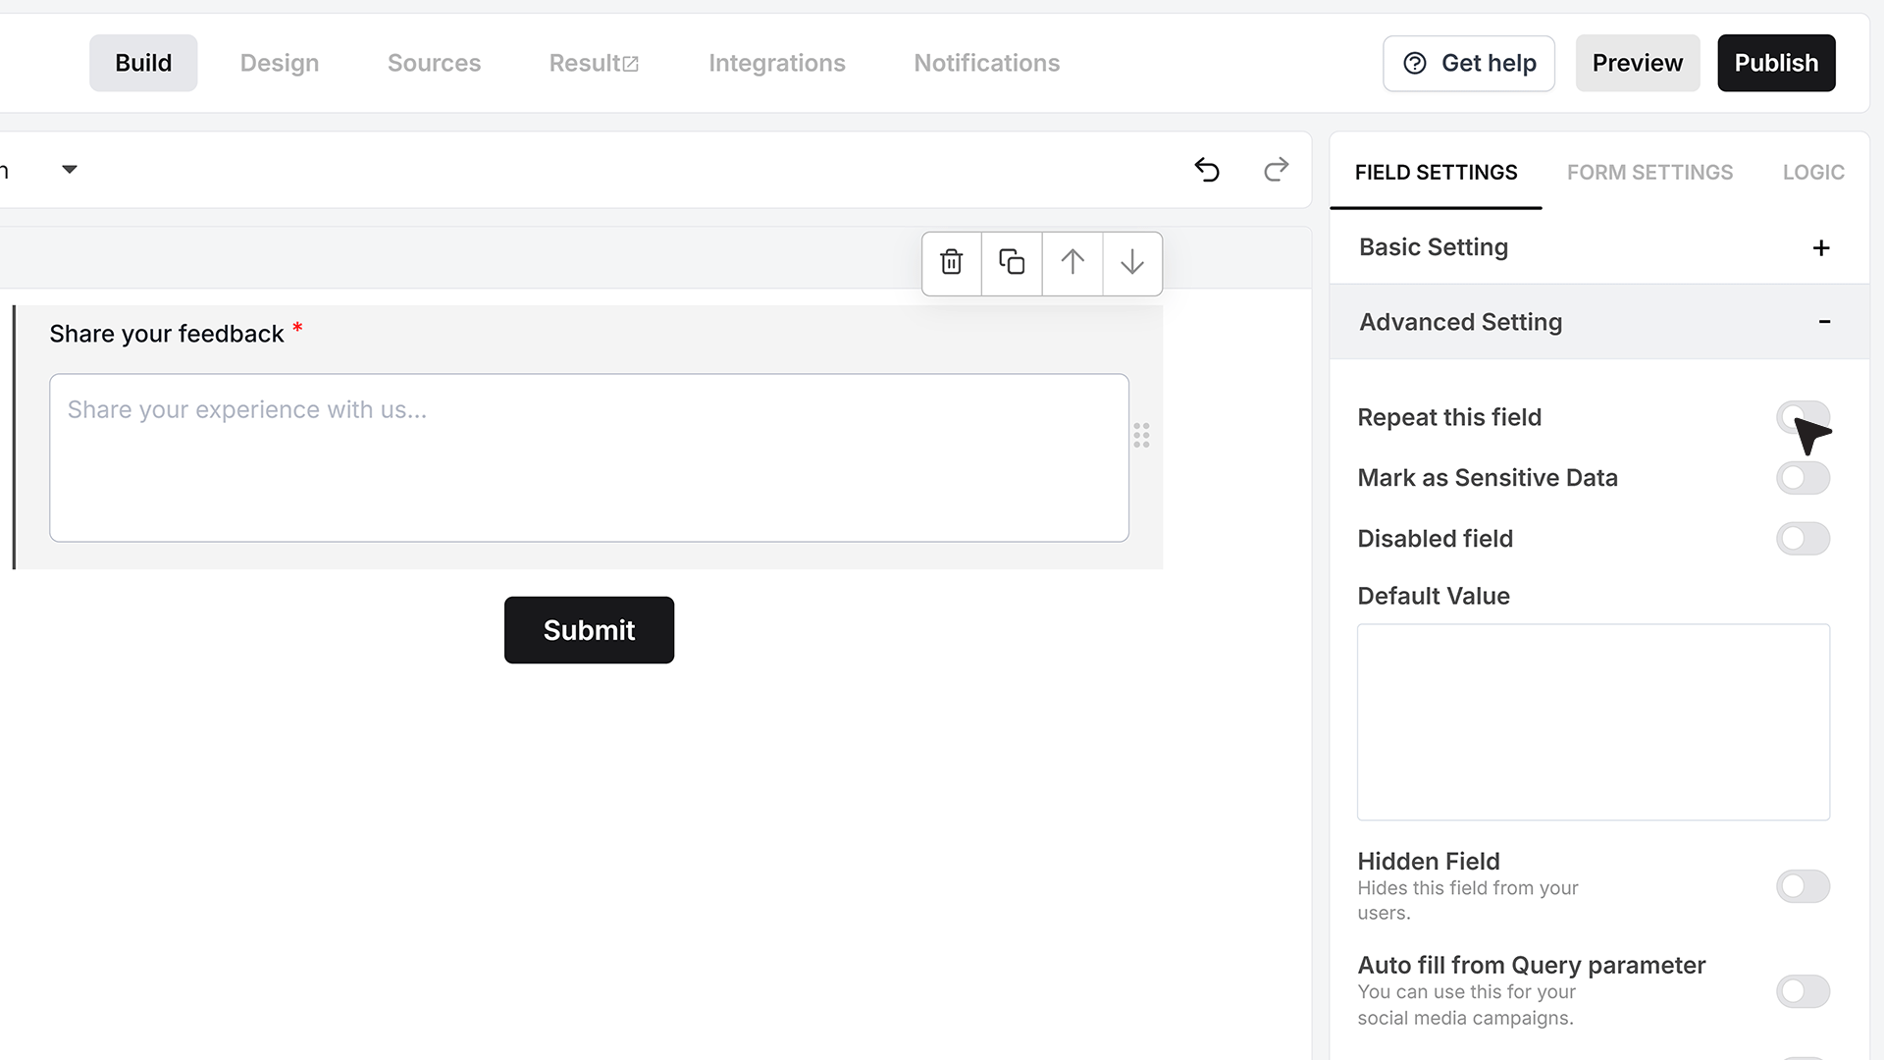
Task: Click the redo arrow icon
Action: coord(1276,170)
